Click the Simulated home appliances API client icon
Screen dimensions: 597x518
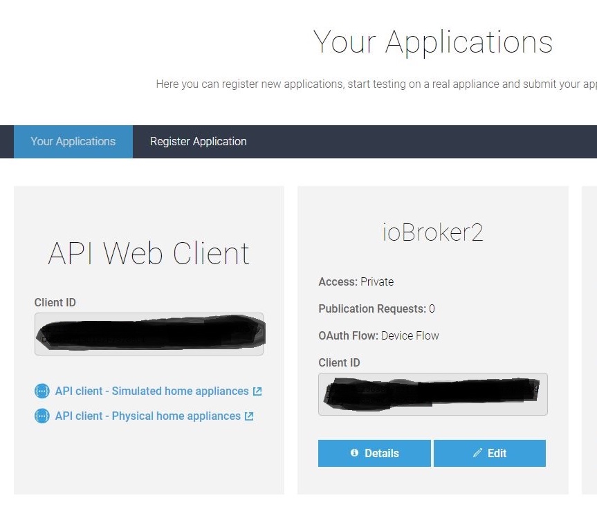click(43, 391)
